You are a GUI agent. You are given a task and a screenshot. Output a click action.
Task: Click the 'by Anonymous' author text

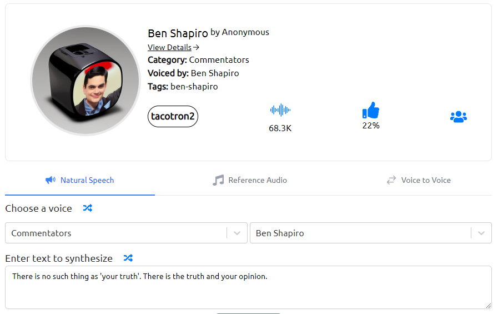pos(240,32)
